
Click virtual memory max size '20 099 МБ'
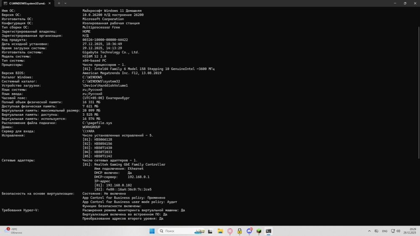click(x=91, y=110)
